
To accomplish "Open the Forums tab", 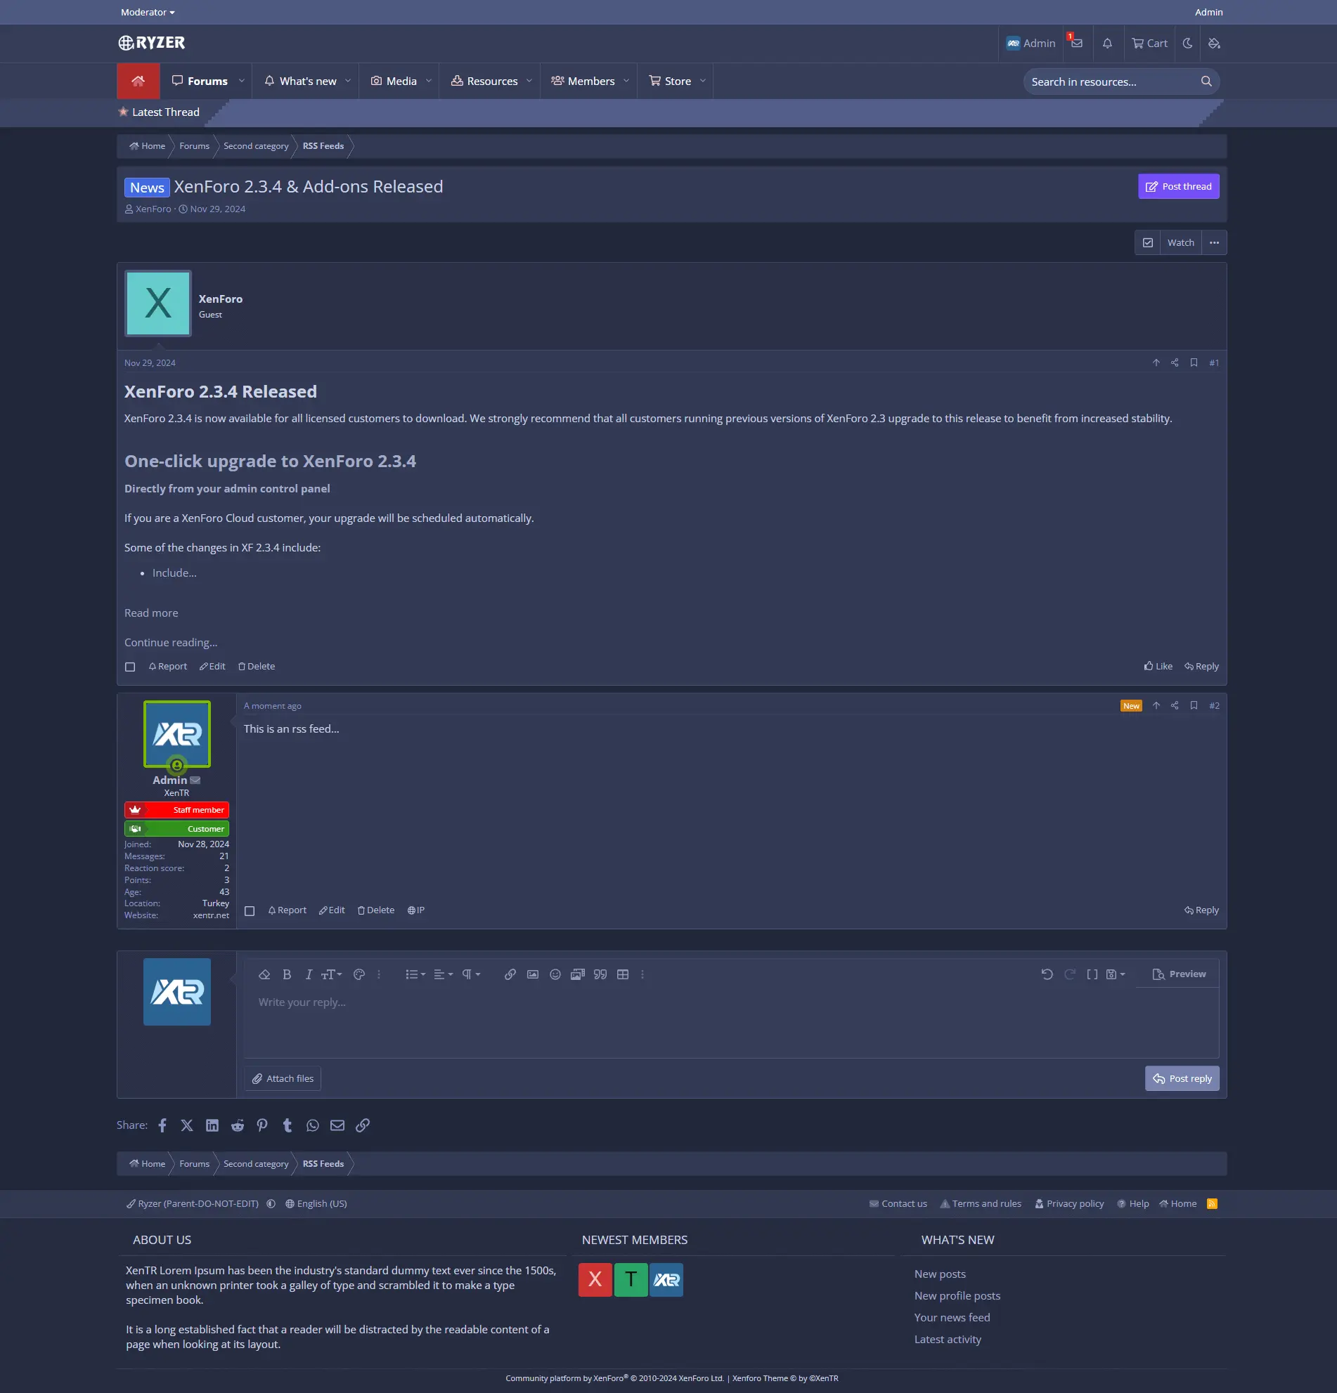I will [x=200, y=81].
